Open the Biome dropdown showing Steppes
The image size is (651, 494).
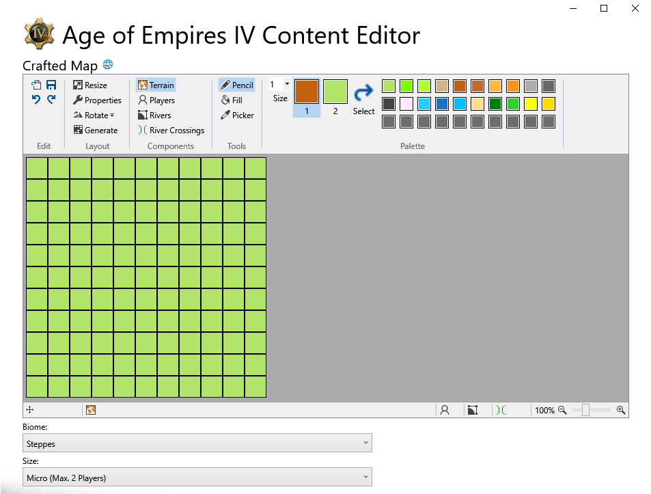point(197,443)
